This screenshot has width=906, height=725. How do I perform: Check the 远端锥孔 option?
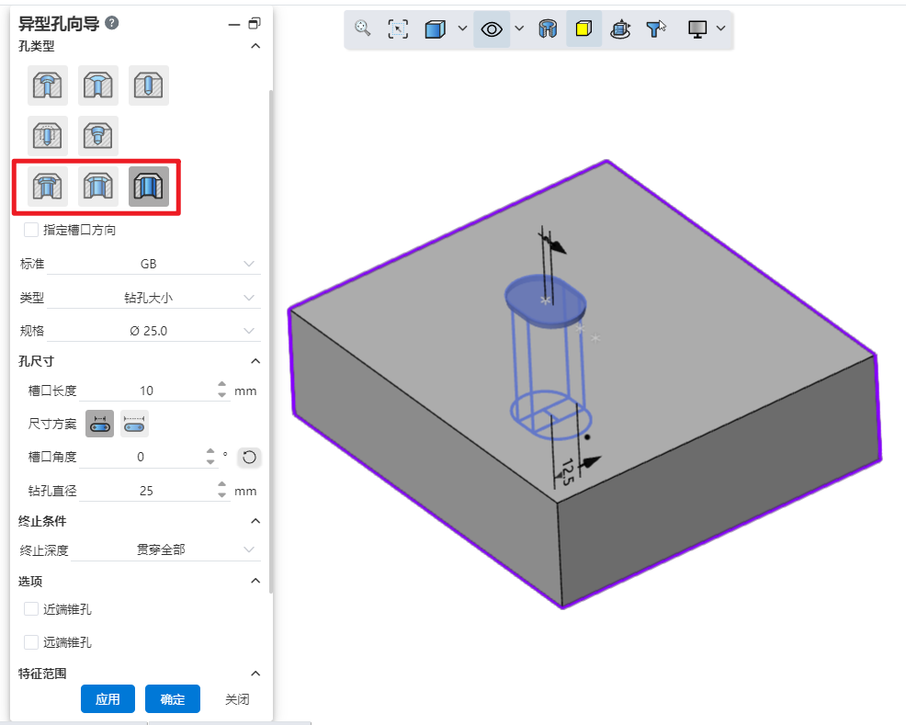click(31, 642)
